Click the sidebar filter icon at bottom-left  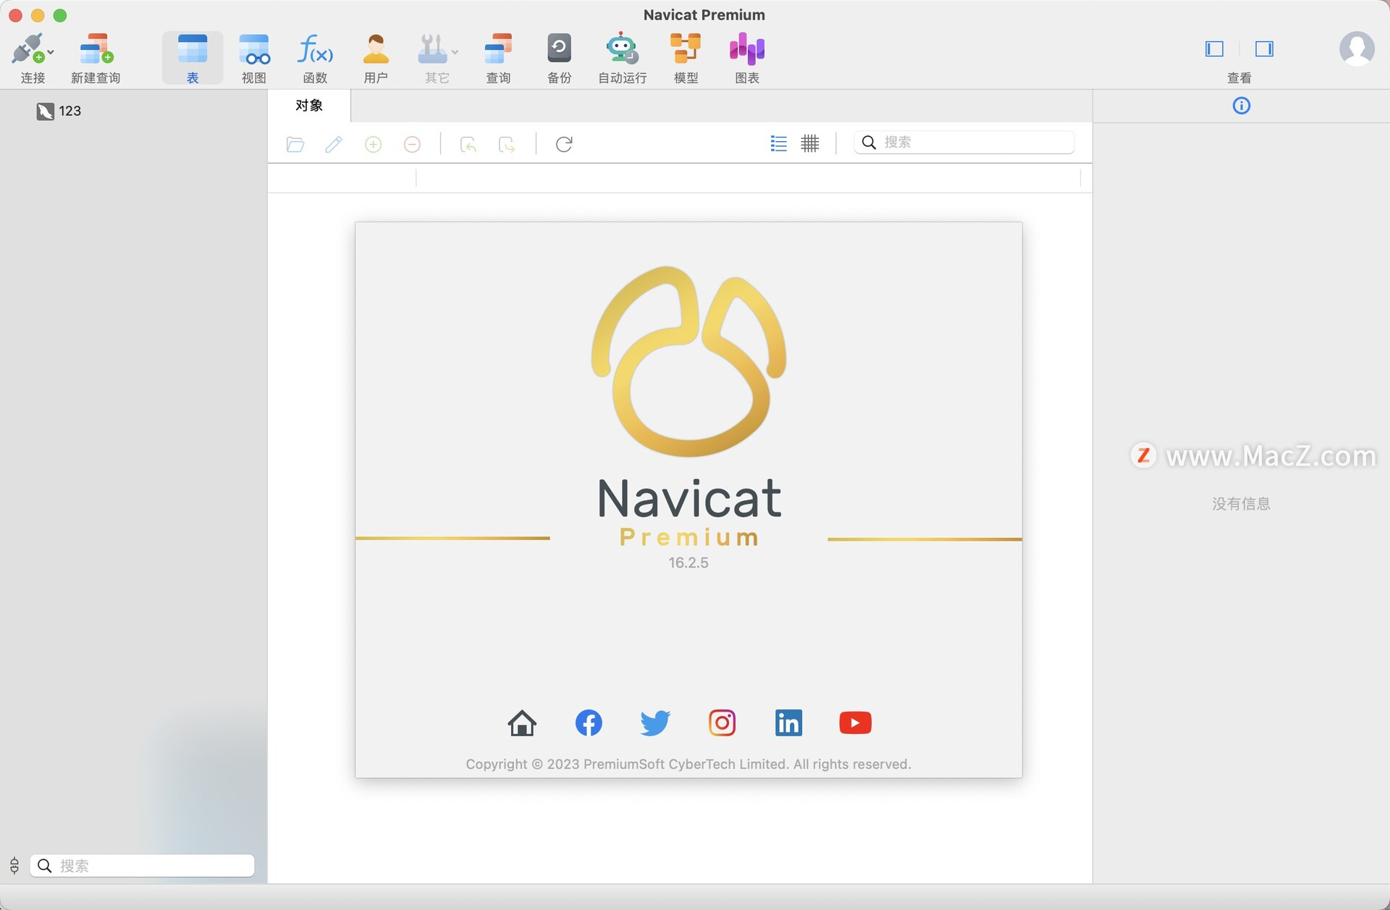click(14, 865)
